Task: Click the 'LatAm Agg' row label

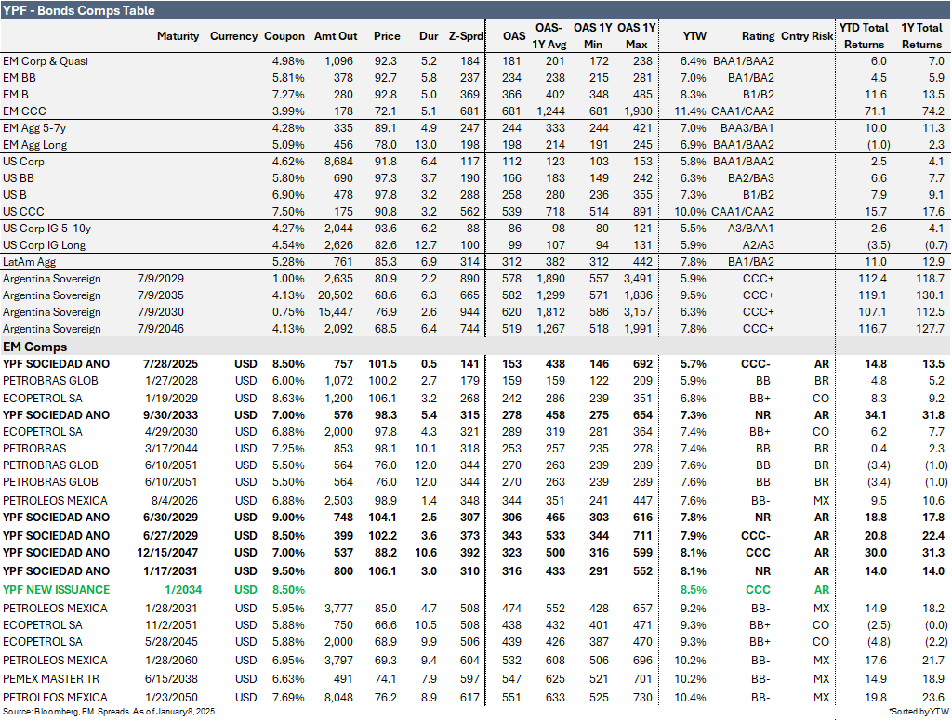Action: (29, 262)
